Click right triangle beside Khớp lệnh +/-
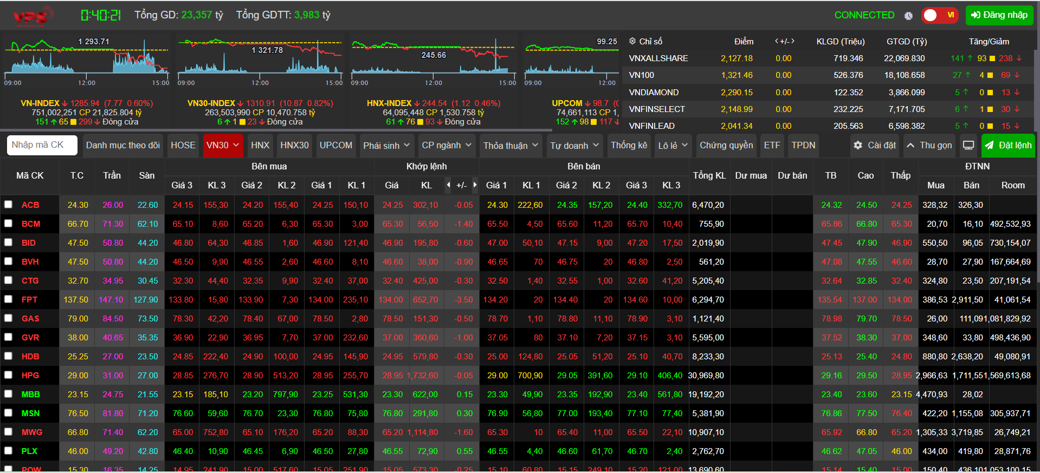The height and width of the screenshot is (473, 1040). click(x=475, y=185)
